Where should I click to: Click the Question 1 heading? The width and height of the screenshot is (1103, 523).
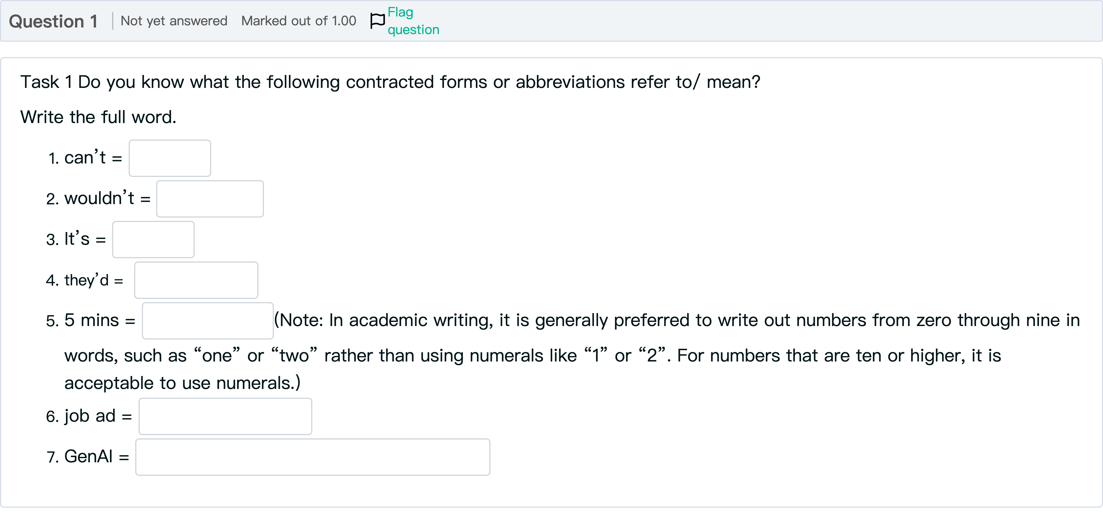[x=54, y=21]
